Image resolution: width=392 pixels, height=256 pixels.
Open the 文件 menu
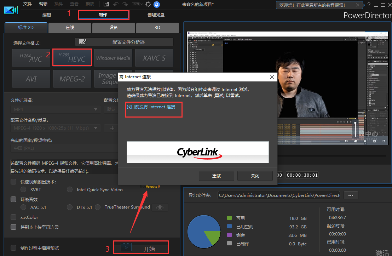click(x=28, y=4)
